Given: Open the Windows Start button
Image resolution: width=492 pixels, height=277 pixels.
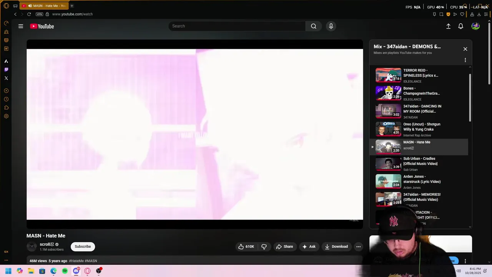Looking at the screenshot, I should pos(8,271).
